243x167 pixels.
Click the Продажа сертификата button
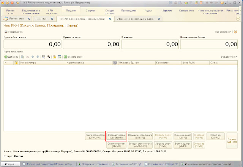140,136
